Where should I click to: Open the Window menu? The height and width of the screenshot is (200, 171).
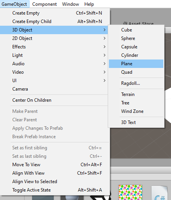coord(71,4)
